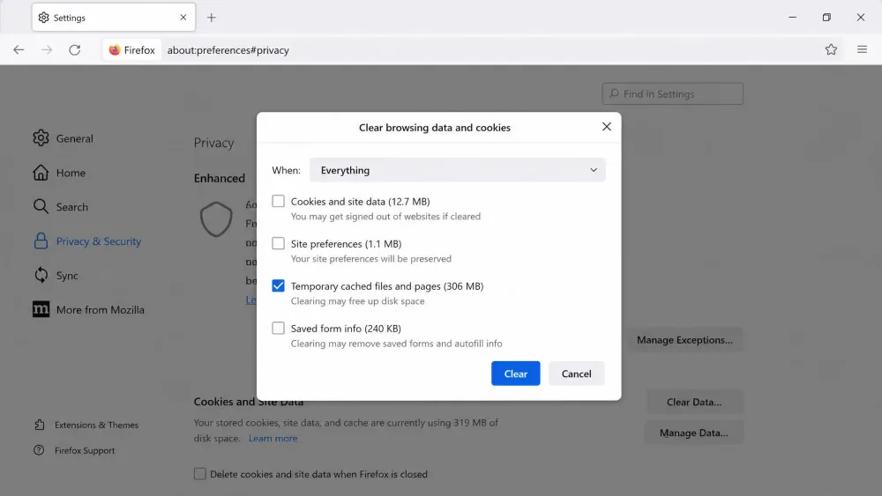The width and height of the screenshot is (882, 496).
Task: Click the Firefox logo identity box
Action: pos(132,50)
